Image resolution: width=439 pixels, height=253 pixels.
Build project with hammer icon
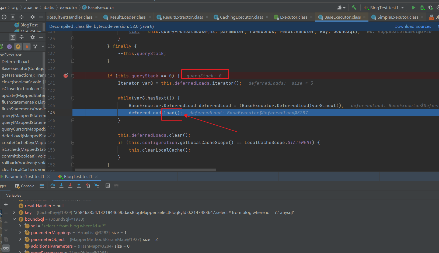pos(354,8)
